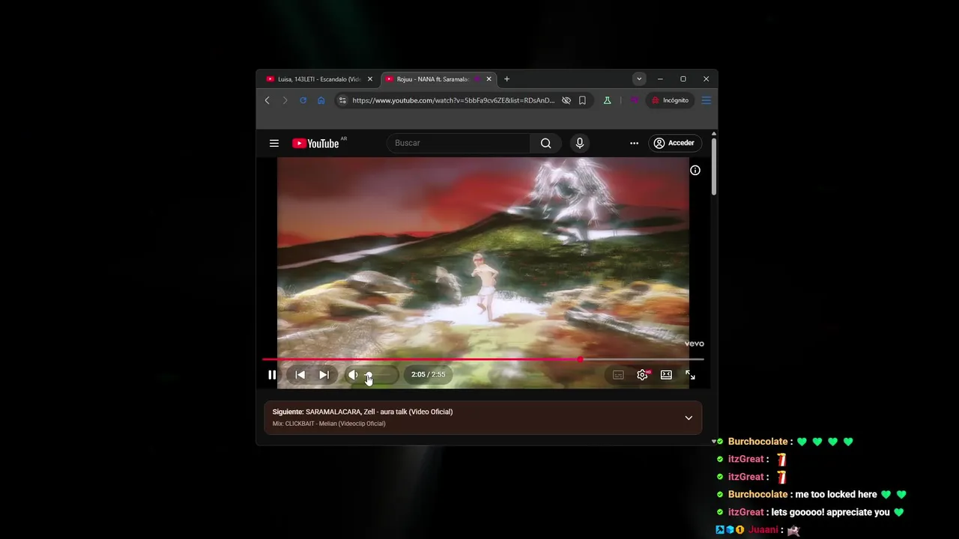Open a new browser tab
959x539 pixels.
tap(507, 79)
